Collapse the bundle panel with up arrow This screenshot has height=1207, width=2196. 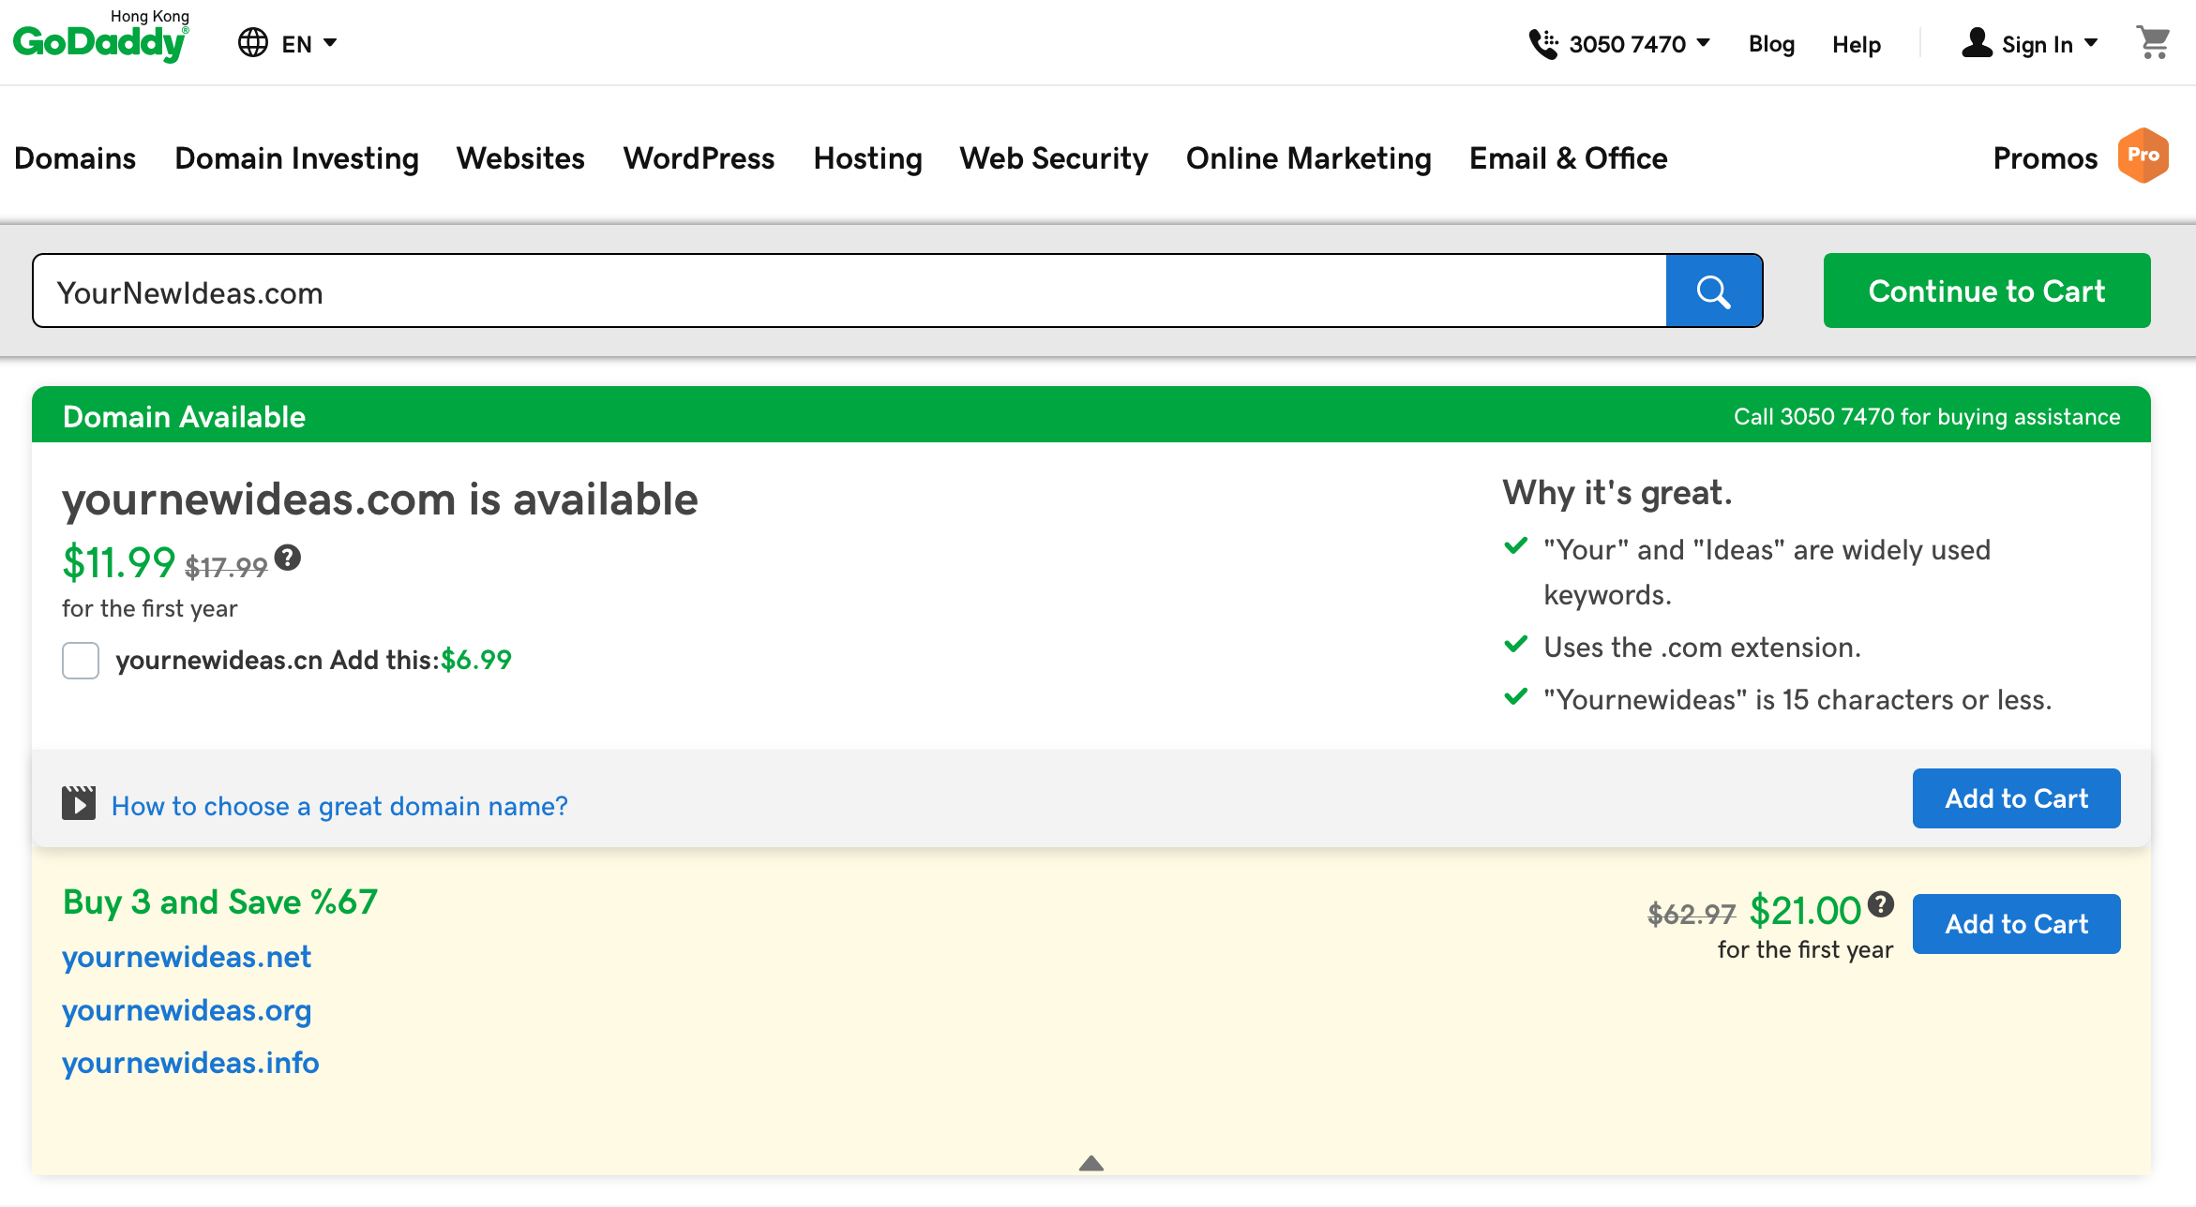point(1091,1163)
